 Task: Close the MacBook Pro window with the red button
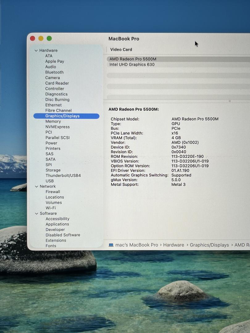click(32, 39)
